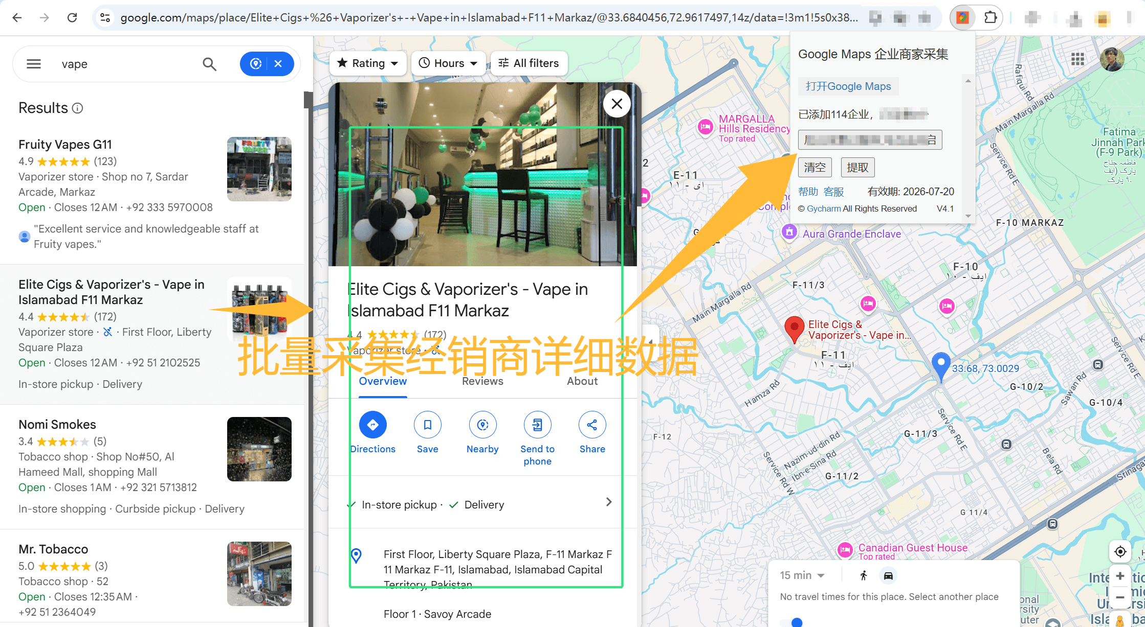Click Send to phone icon
1145x627 pixels.
tap(538, 425)
